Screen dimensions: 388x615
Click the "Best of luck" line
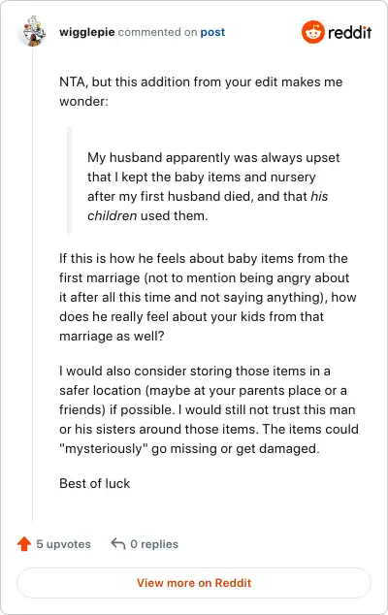coord(94,483)
